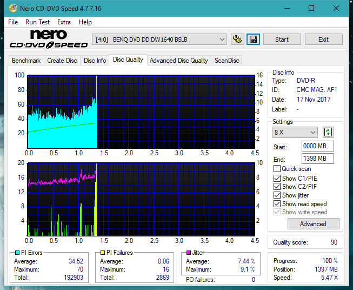This screenshot has height=290, width=353.
Task: Minimize the Nero CD-DVD Speed window
Action: pyautogui.click(x=287, y=8)
